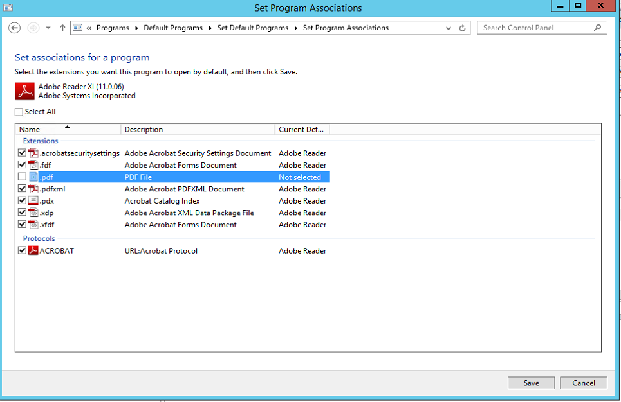Click the Forward navigation arrow
This screenshot has height=402, width=621.
pos(33,28)
